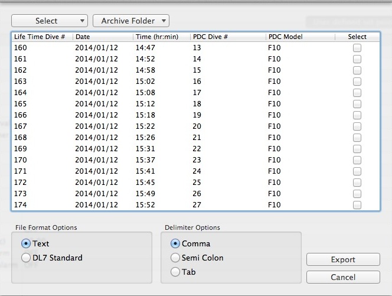Image resolution: width=392 pixels, height=296 pixels.
Task: Click the Export button
Action: [x=343, y=259]
